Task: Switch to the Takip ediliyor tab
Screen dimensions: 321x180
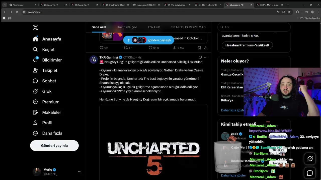Action: click(x=127, y=27)
